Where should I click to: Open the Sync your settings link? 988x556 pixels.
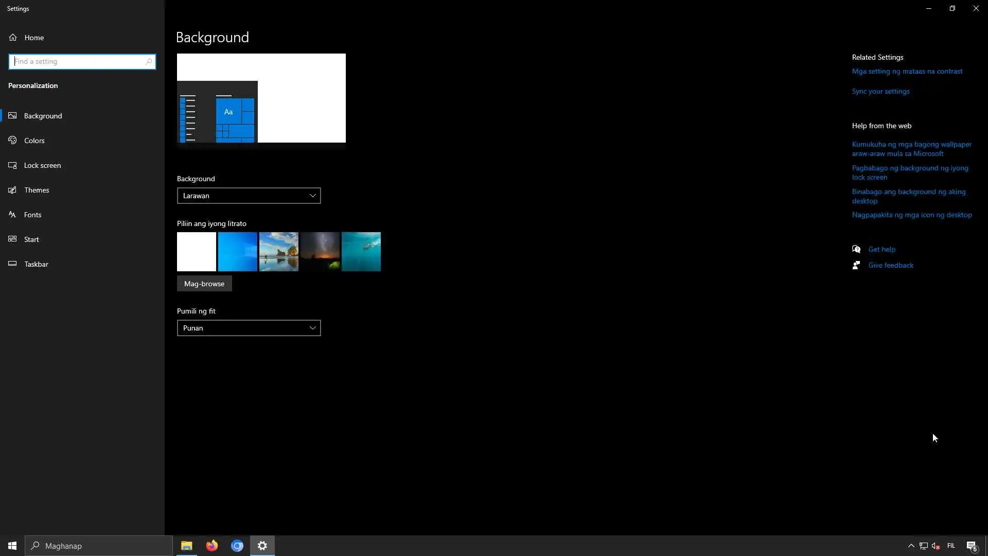[880, 92]
